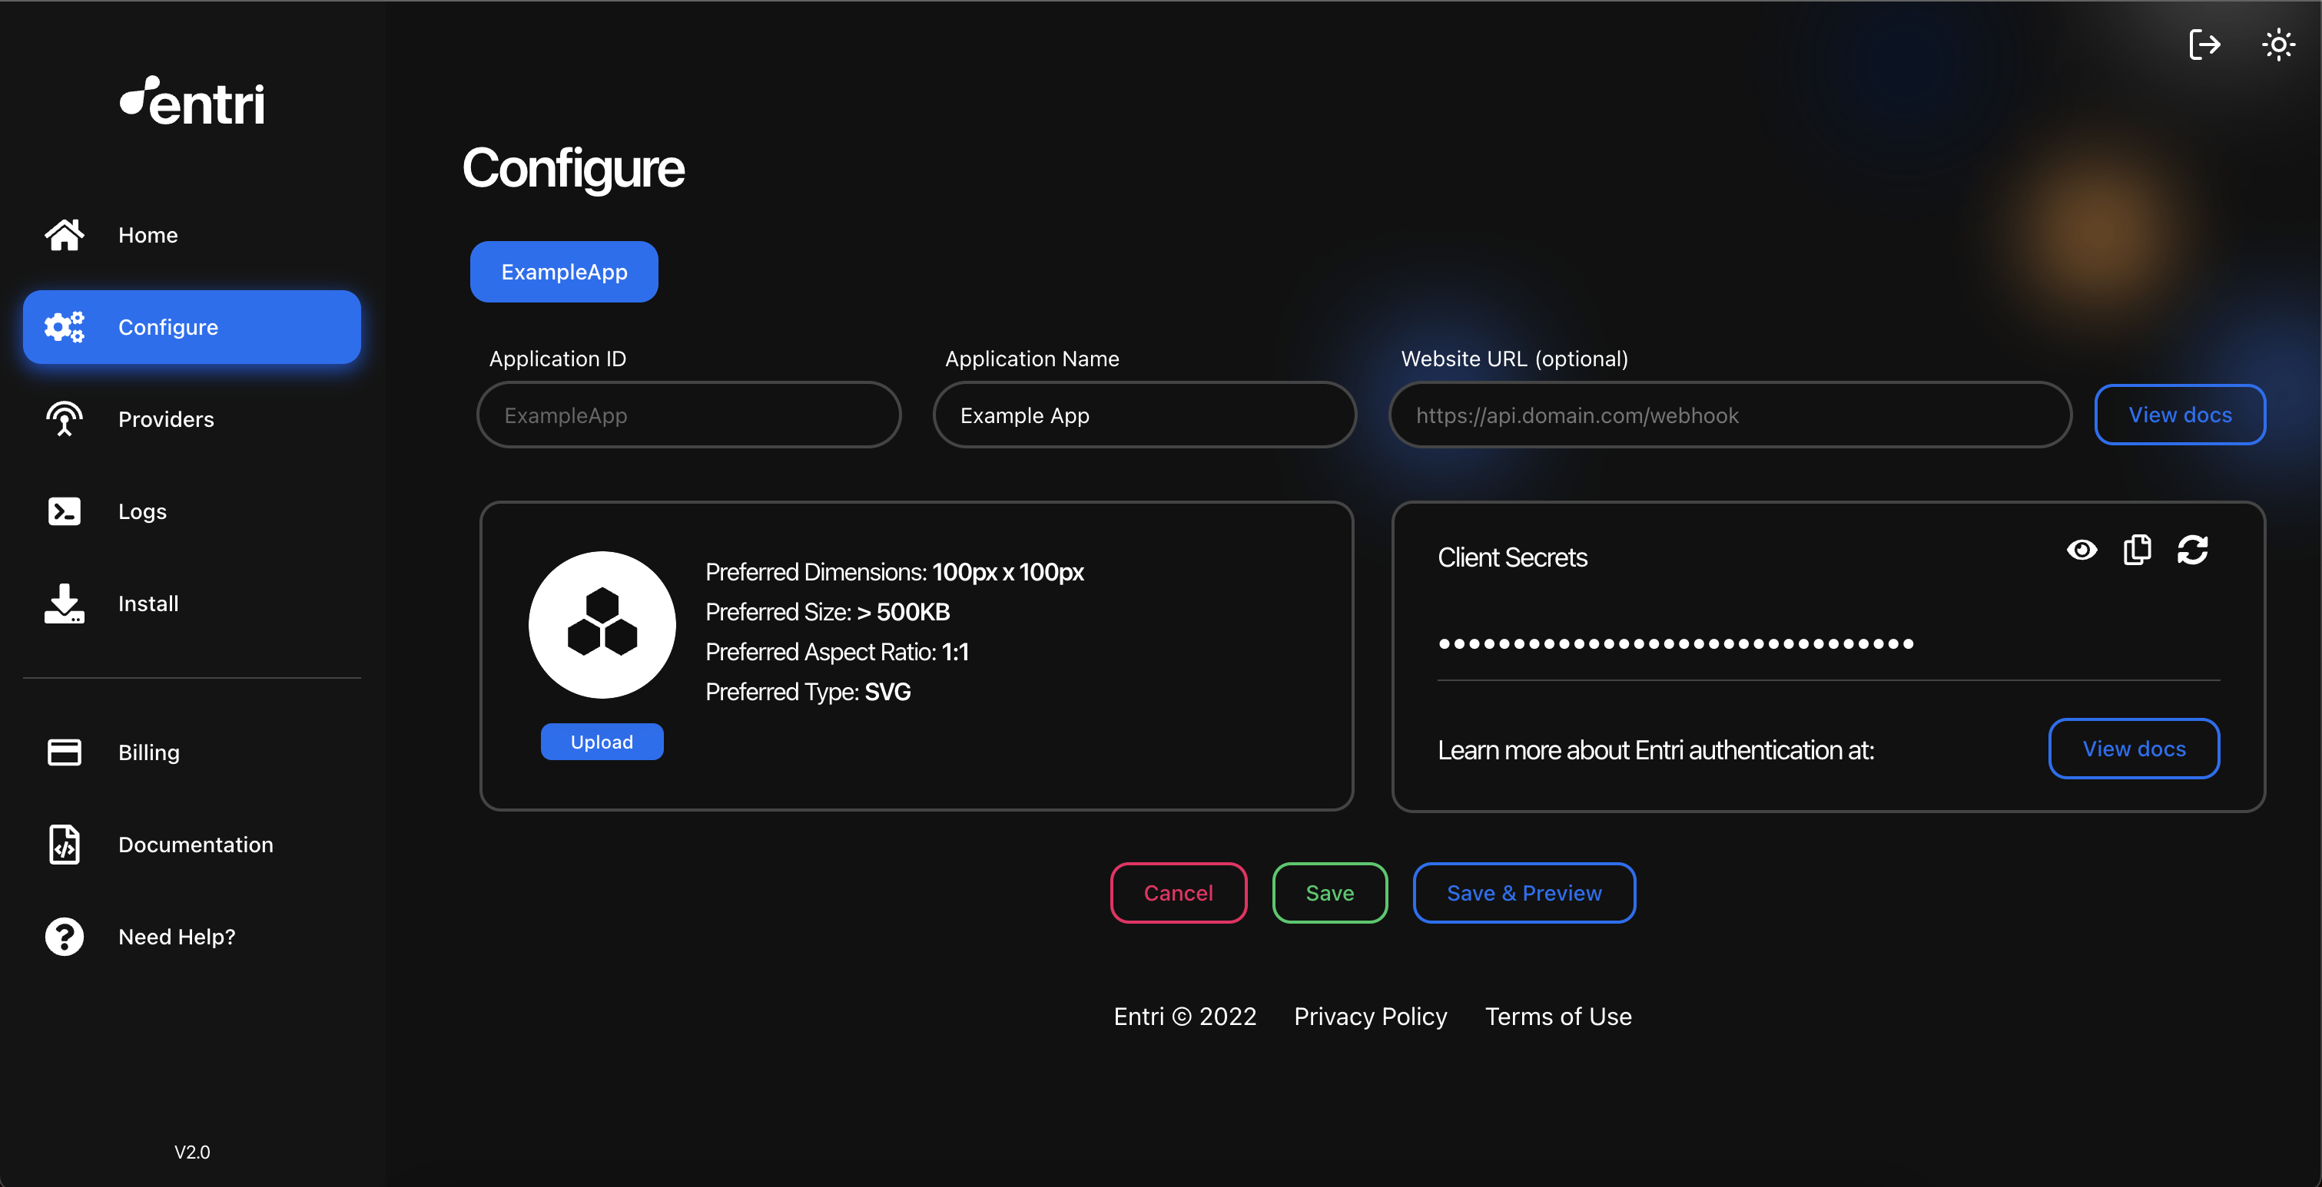The image size is (2322, 1187).
Task: Click the Save & Preview button
Action: point(1524,892)
